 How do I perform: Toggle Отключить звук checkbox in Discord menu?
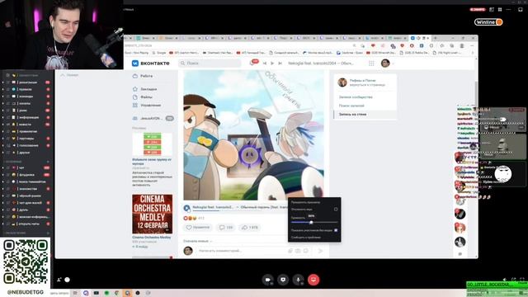click(x=336, y=209)
